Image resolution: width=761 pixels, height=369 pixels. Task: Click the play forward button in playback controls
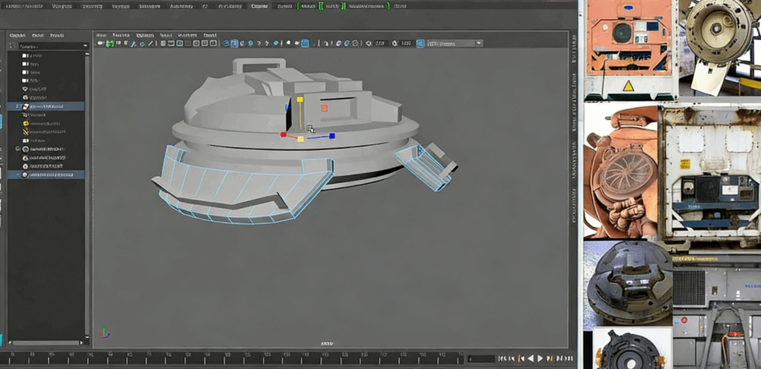point(541,358)
